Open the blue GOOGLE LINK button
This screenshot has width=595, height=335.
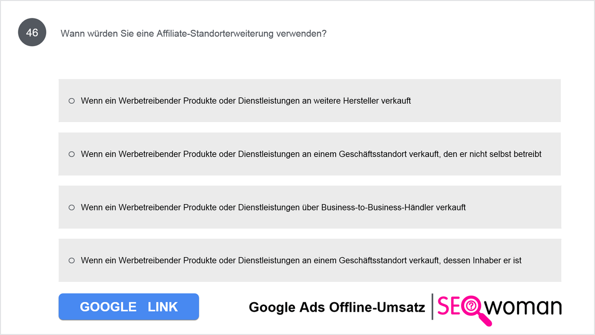coord(129,307)
